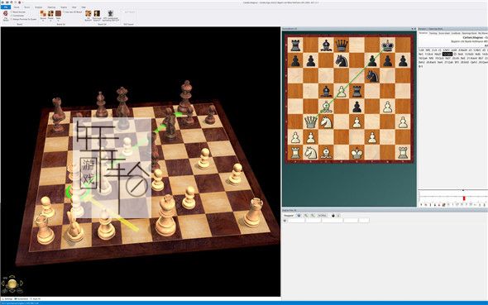The image size is (488, 305).
Task: Open the 3D Board icon in the ribbon
Action: pyautogui.click(x=88, y=13)
